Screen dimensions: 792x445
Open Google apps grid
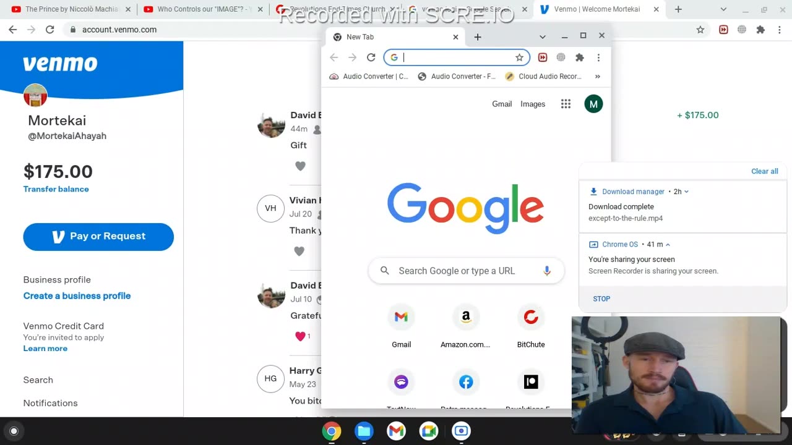pyautogui.click(x=566, y=104)
